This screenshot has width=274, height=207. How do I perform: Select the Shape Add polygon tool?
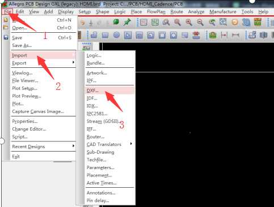[94, 35]
